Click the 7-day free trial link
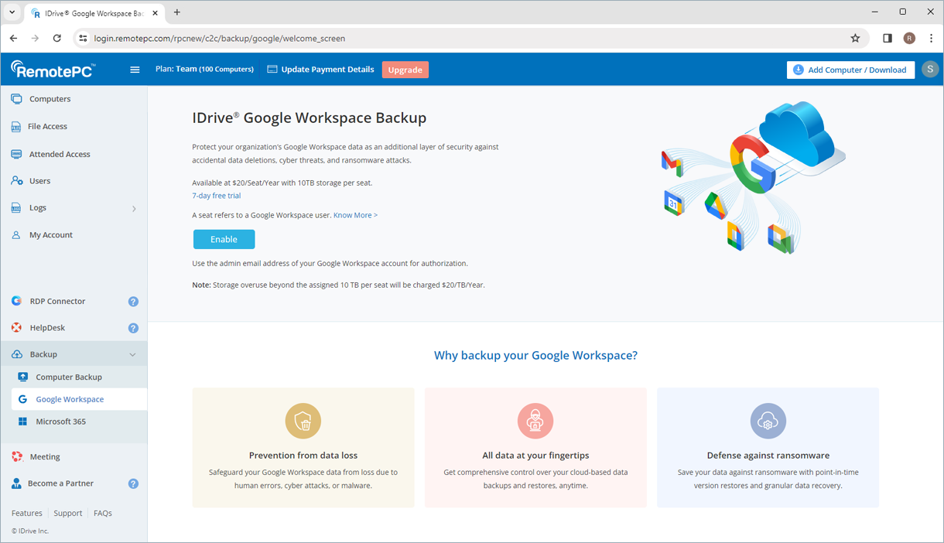This screenshot has height=543, width=944. [x=217, y=196]
